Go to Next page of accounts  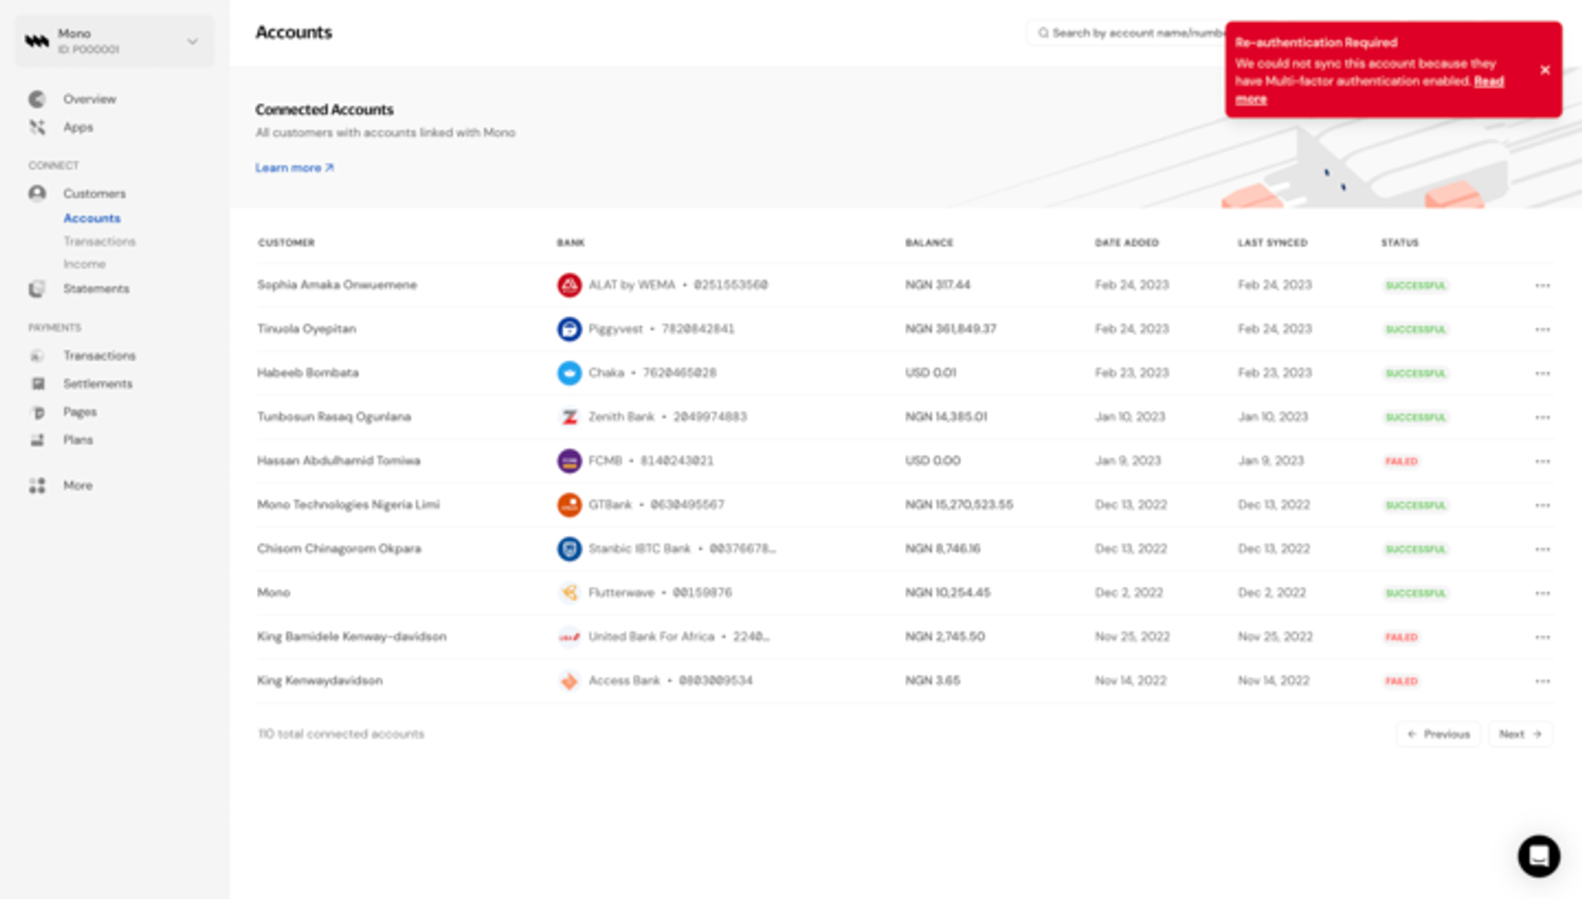click(1520, 734)
